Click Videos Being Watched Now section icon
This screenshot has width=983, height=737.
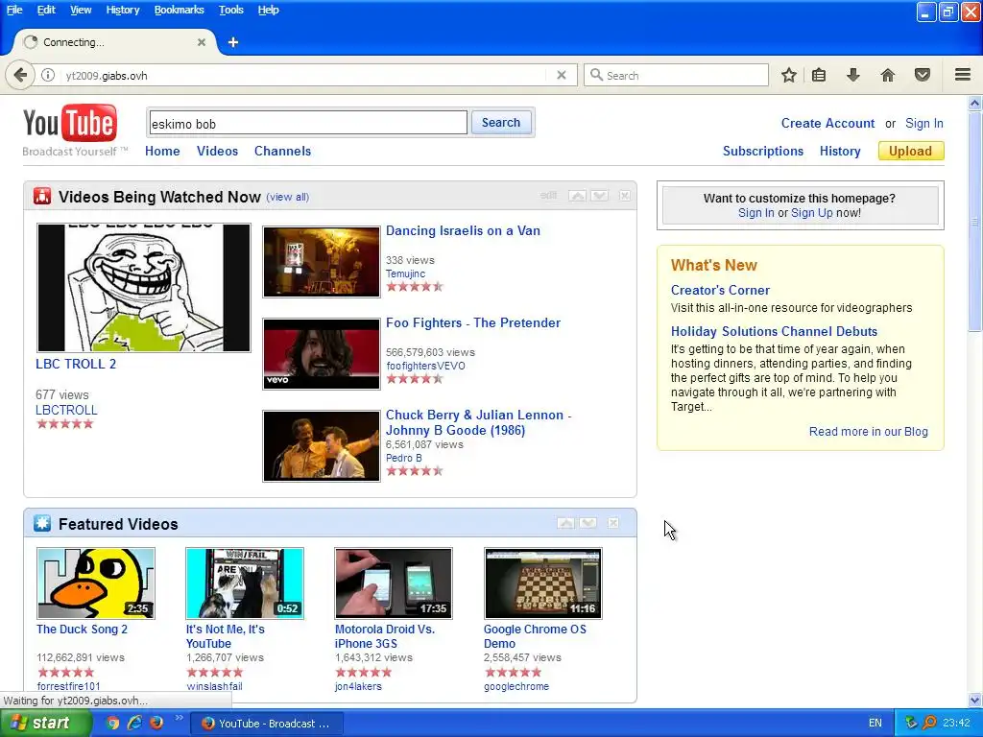pos(42,196)
